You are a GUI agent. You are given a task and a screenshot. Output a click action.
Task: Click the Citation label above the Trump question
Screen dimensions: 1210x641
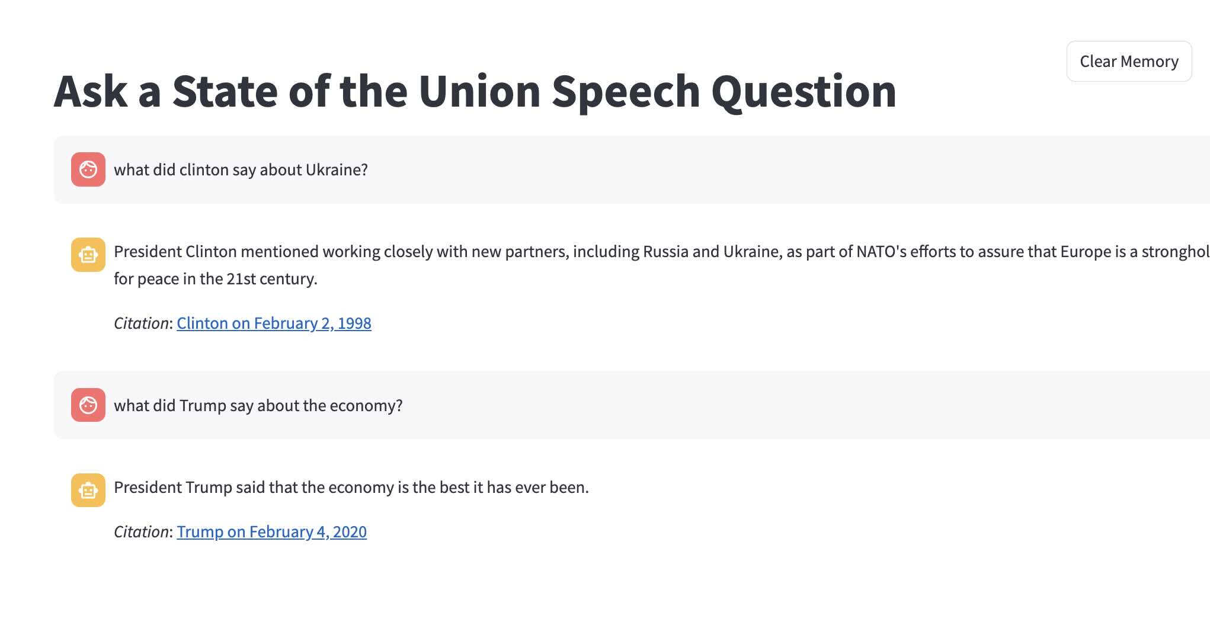click(142, 323)
